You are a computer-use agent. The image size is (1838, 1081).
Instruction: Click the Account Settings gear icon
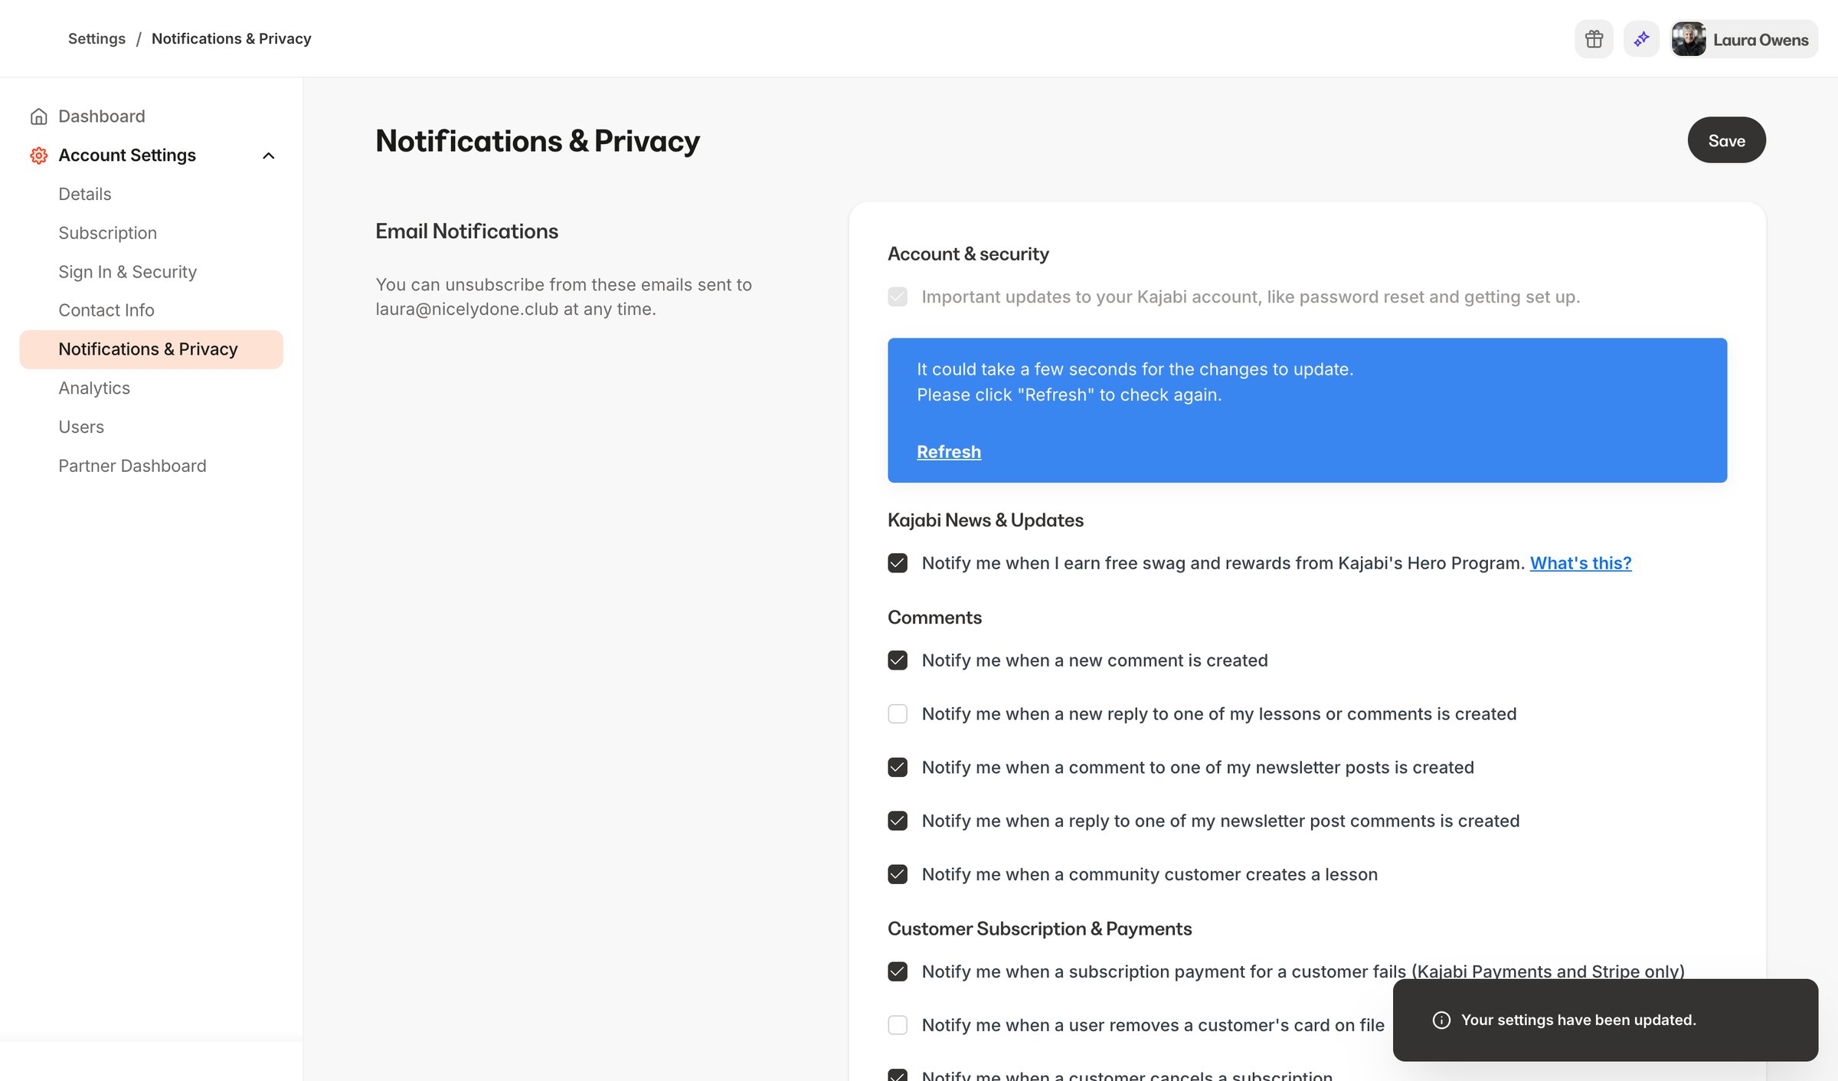pos(38,156)
